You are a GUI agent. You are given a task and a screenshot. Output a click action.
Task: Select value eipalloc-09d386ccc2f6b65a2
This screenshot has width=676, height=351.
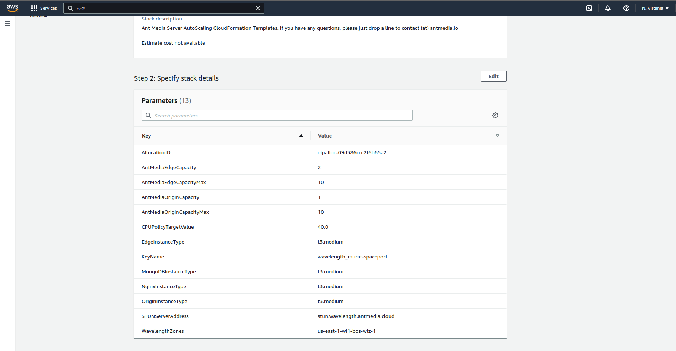point(352,152)
